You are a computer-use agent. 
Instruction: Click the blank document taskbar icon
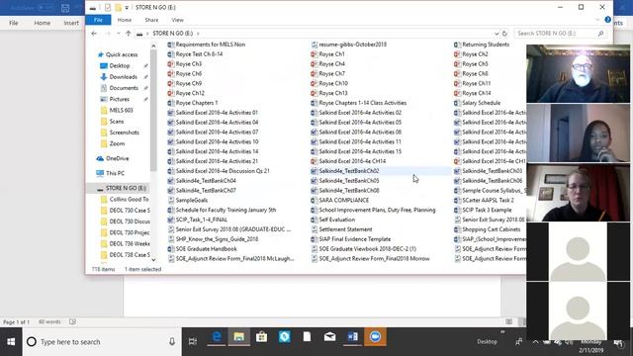tap(307, 336)
